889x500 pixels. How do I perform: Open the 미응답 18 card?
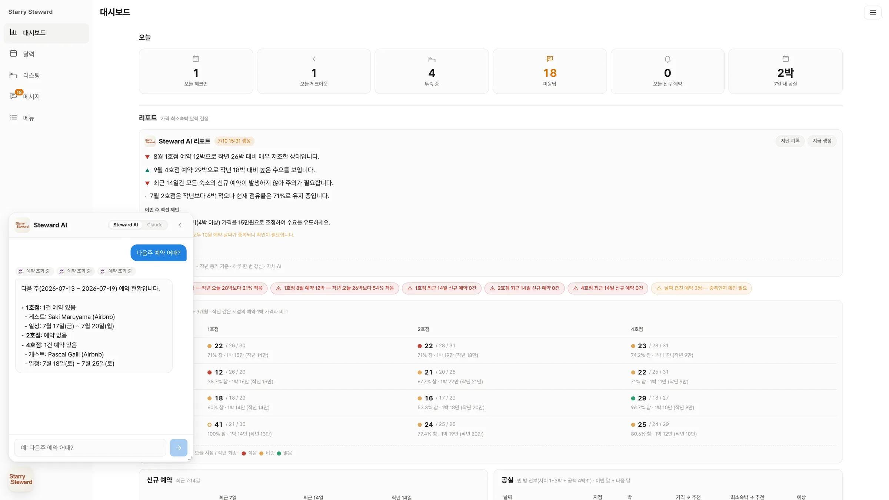click(x=550, y=71)
